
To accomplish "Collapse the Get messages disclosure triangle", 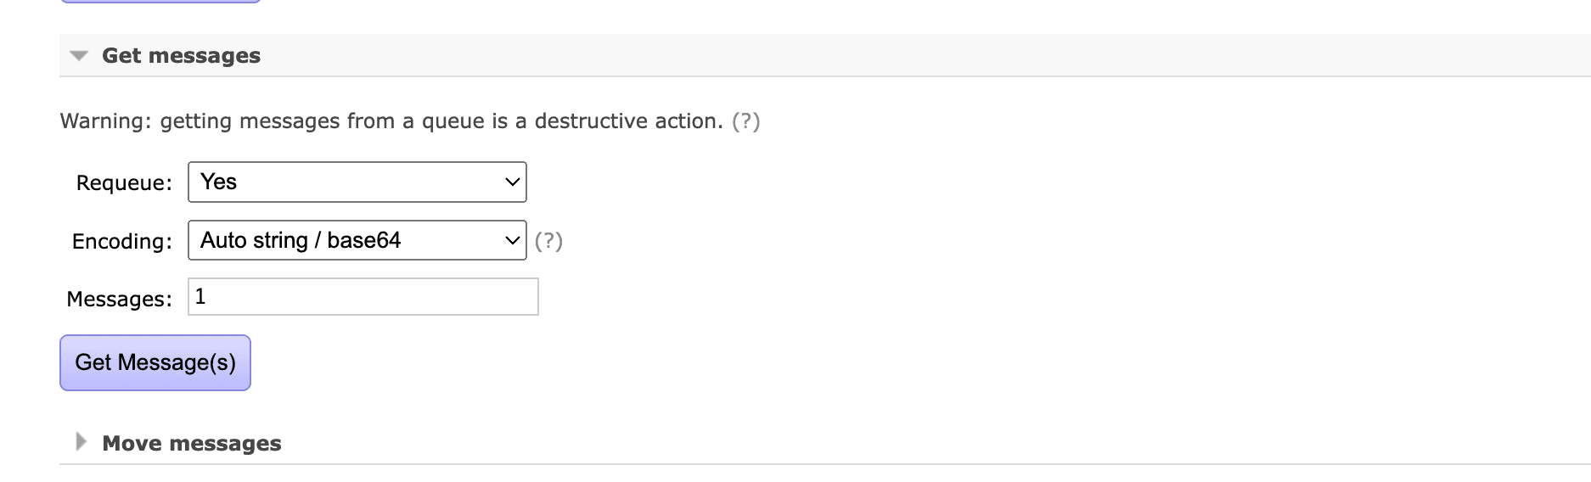I will pyautogui.click(x=79, y=56).
